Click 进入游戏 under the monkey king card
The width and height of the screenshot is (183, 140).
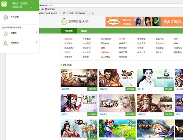tap(130, 89)
